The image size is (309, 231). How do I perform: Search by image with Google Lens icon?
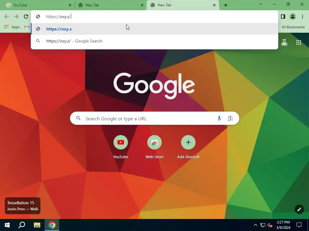[x=230, y=119]
